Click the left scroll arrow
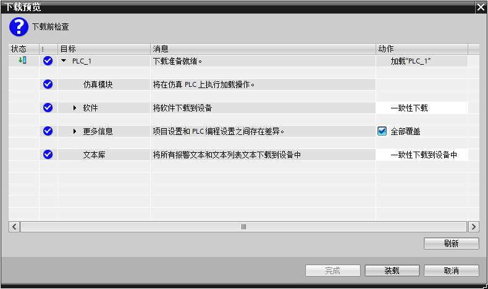The image size is (488, 289). pyautogui.click(x=14, y=227)
